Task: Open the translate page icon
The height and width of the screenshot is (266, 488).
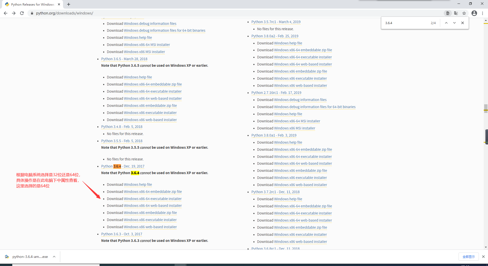Action: (x=456, y=13)
